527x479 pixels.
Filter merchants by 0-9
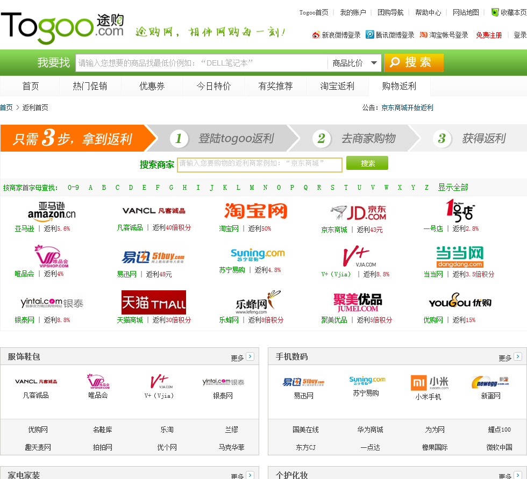(73, 188)
